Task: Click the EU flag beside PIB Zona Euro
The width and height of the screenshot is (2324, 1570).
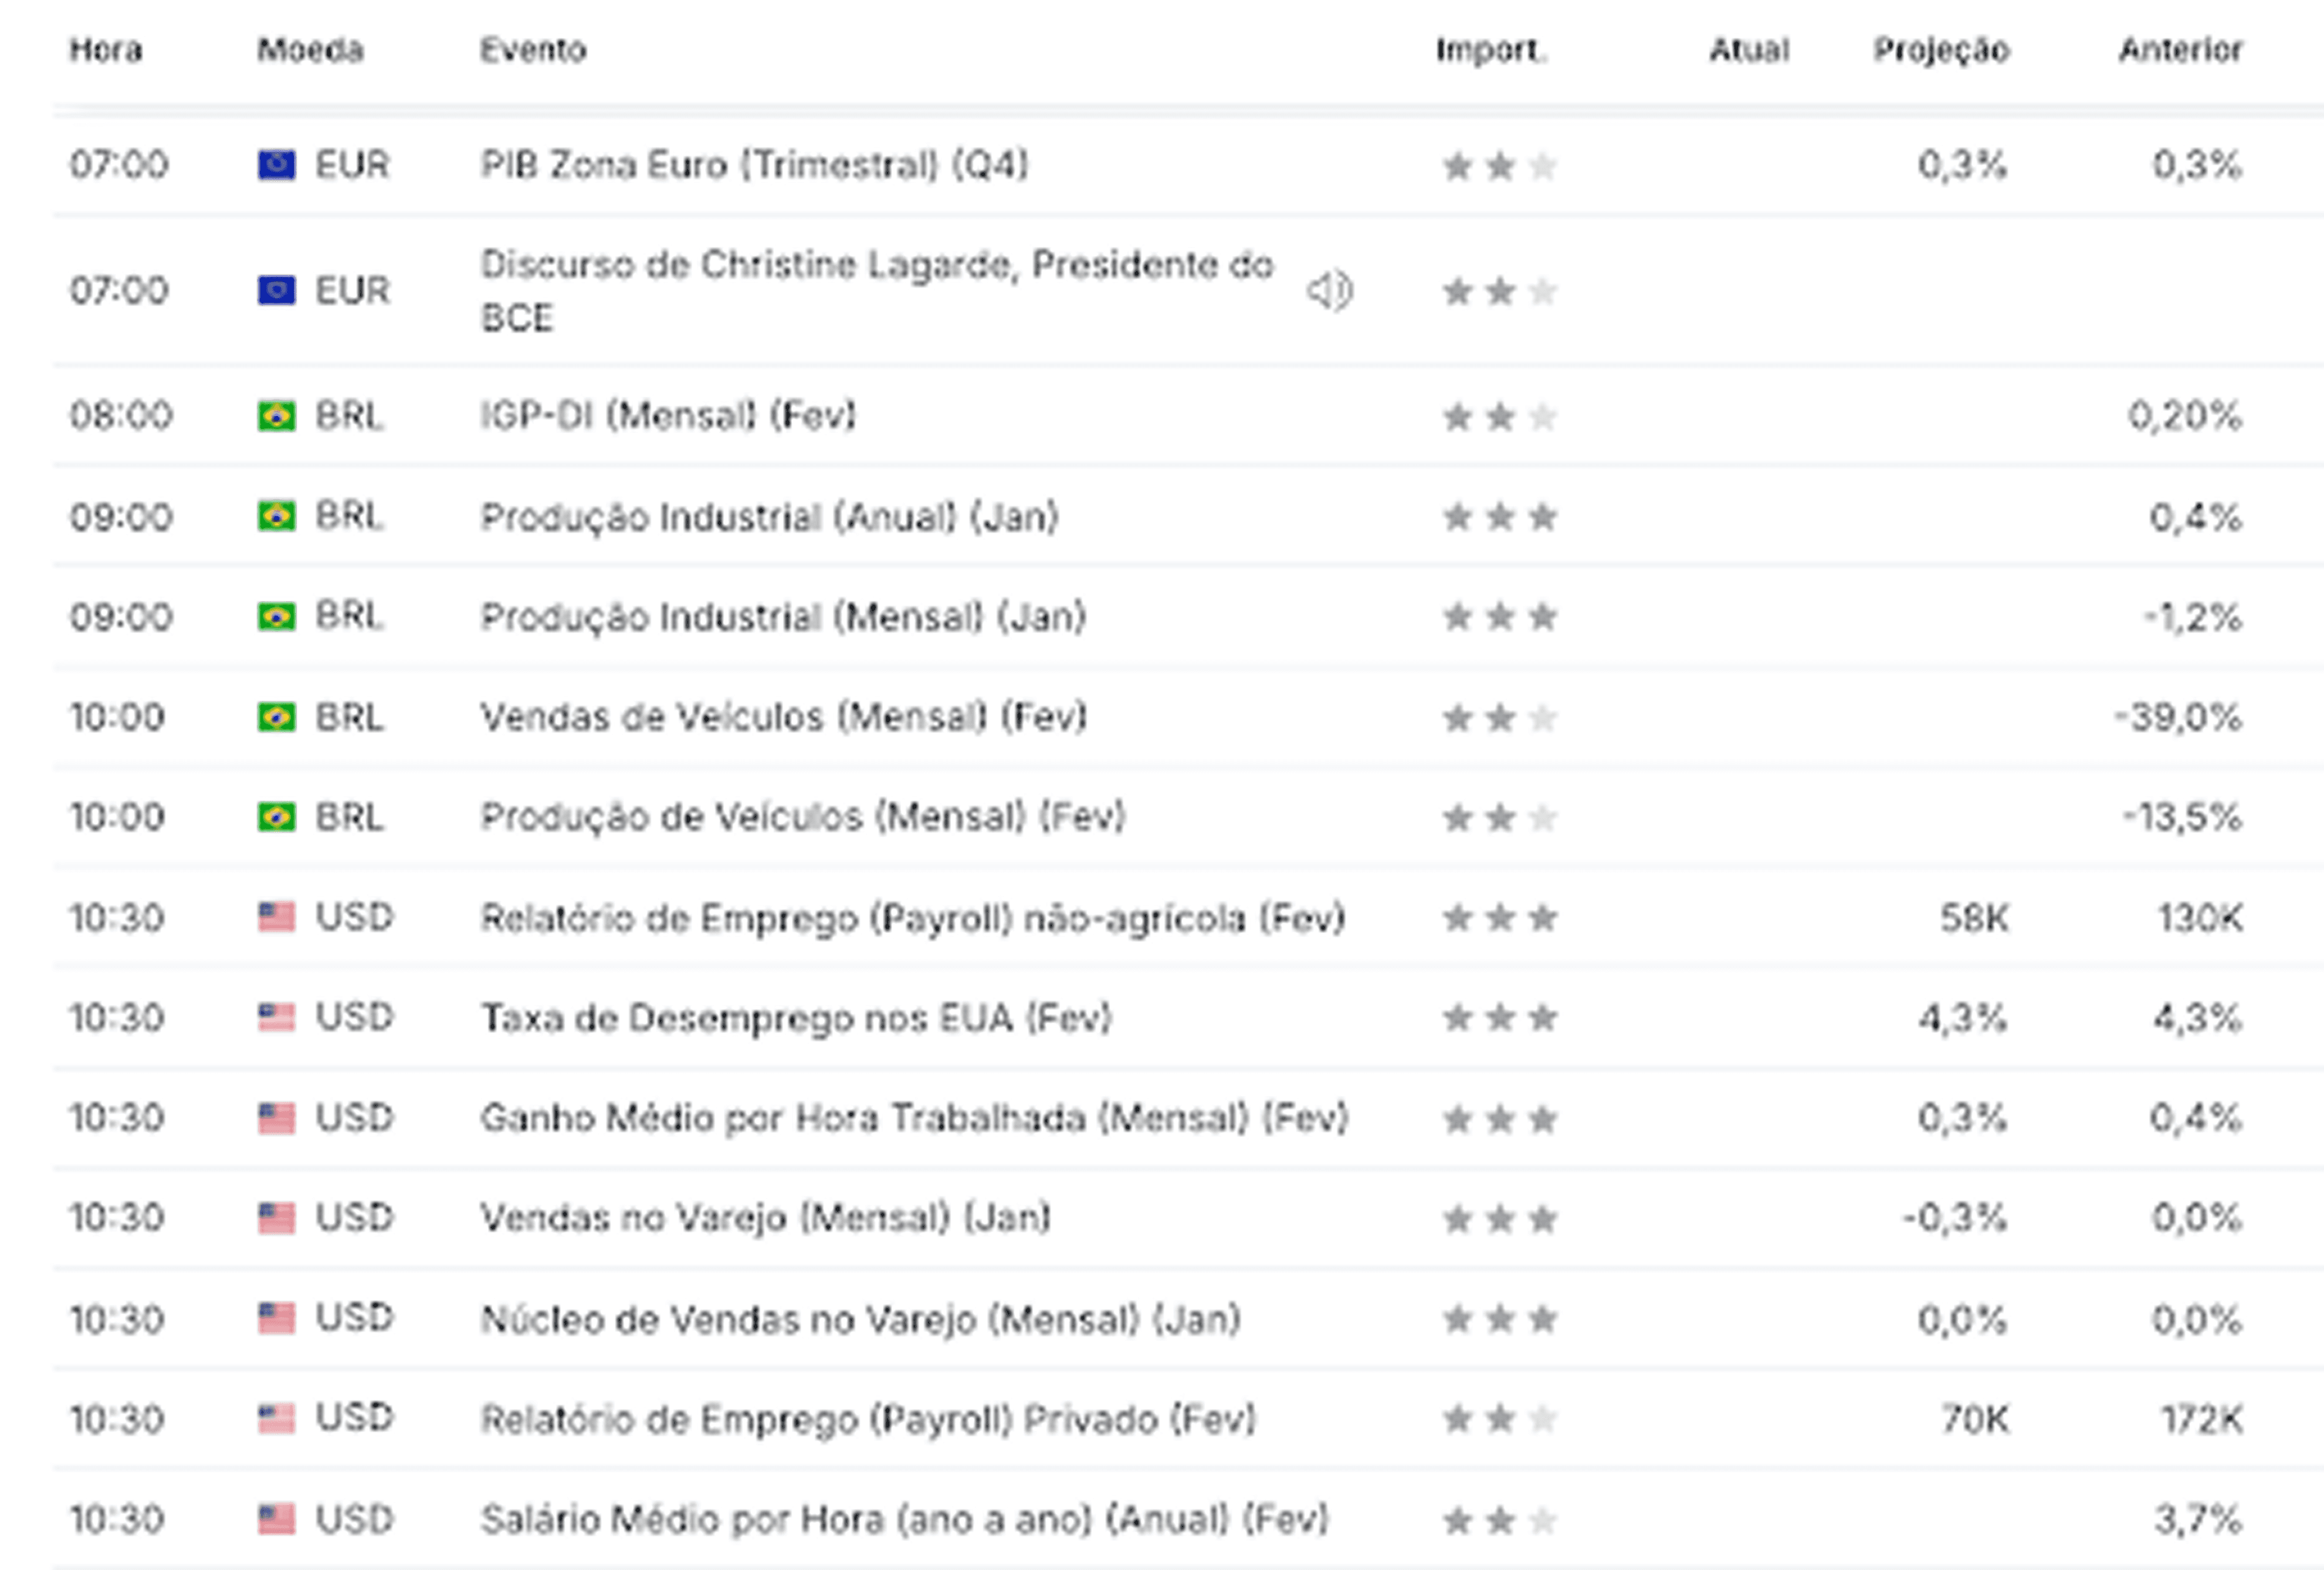Action: click(276, 165)
